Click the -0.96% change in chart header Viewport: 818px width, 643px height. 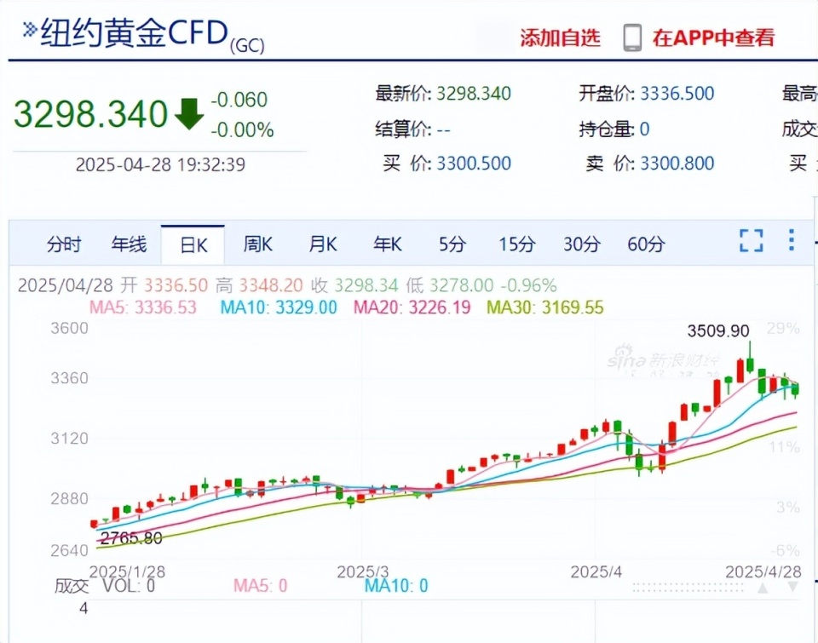[x=528, y=285]
